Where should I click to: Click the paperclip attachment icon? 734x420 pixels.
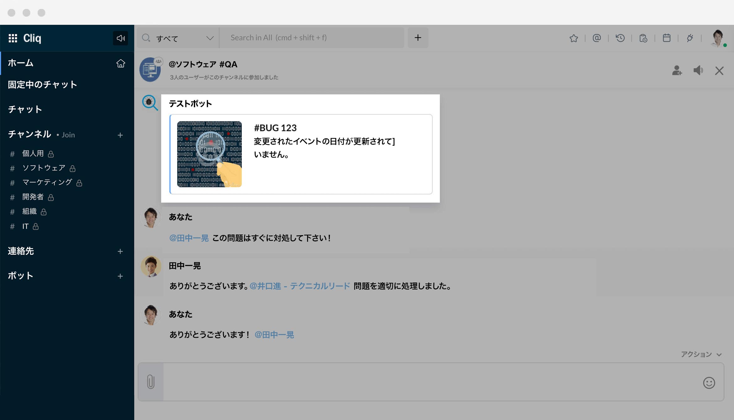pos(151,382)
